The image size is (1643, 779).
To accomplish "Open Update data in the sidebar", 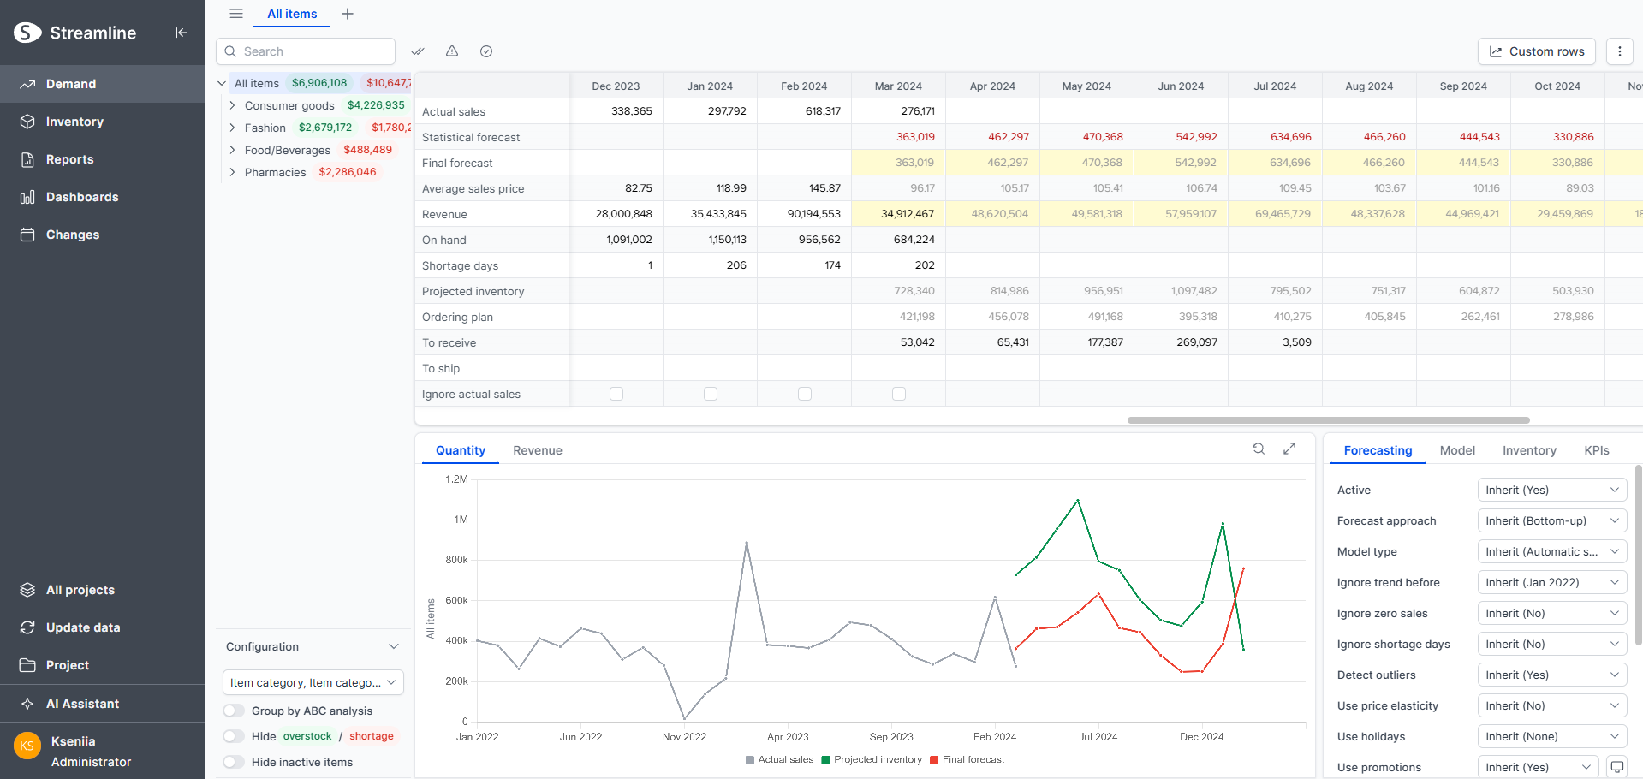I will (x=83, y=627).
